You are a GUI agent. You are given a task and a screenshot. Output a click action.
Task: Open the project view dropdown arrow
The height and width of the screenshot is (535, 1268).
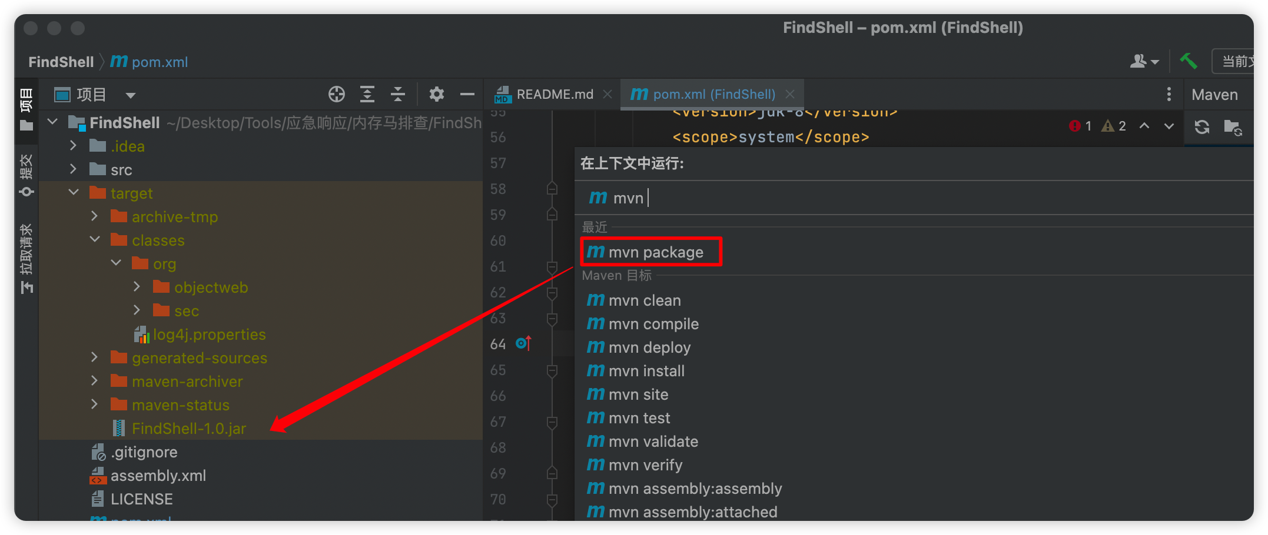(131, 95)
